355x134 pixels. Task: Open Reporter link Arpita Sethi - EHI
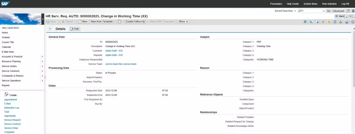pos(114,55)
